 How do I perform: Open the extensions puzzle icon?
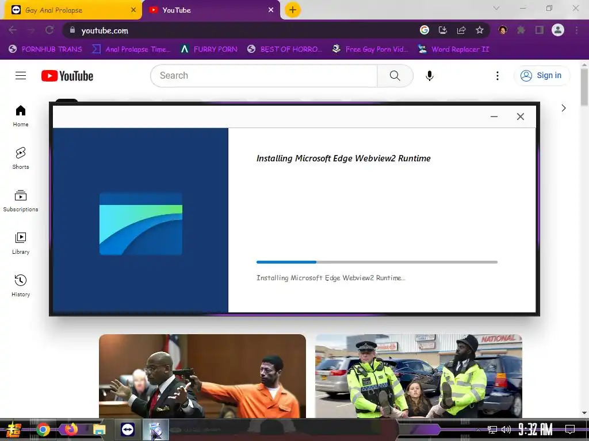click(x=521, y=30)
